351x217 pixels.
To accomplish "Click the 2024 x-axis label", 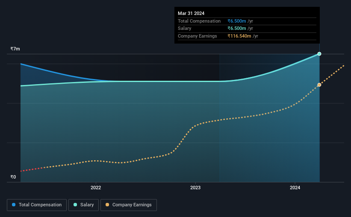I will click(x=295, y=188).
